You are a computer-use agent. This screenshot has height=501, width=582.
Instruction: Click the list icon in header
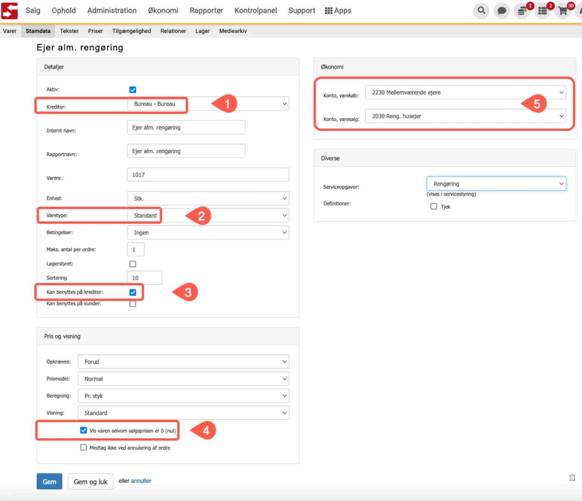pos(543,11)
